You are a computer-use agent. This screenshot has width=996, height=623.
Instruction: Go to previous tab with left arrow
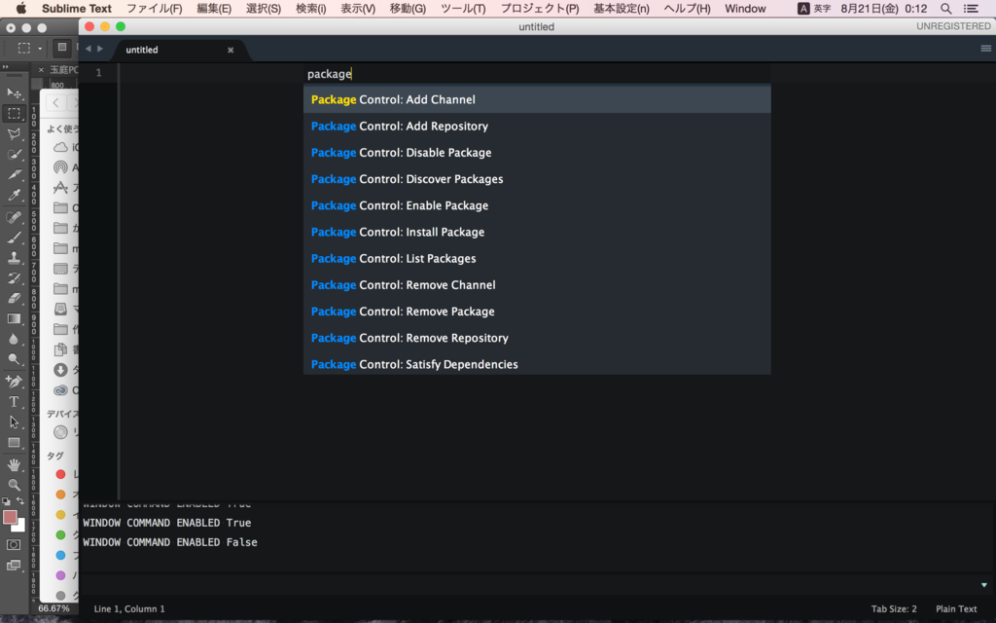tap(89, 49)
